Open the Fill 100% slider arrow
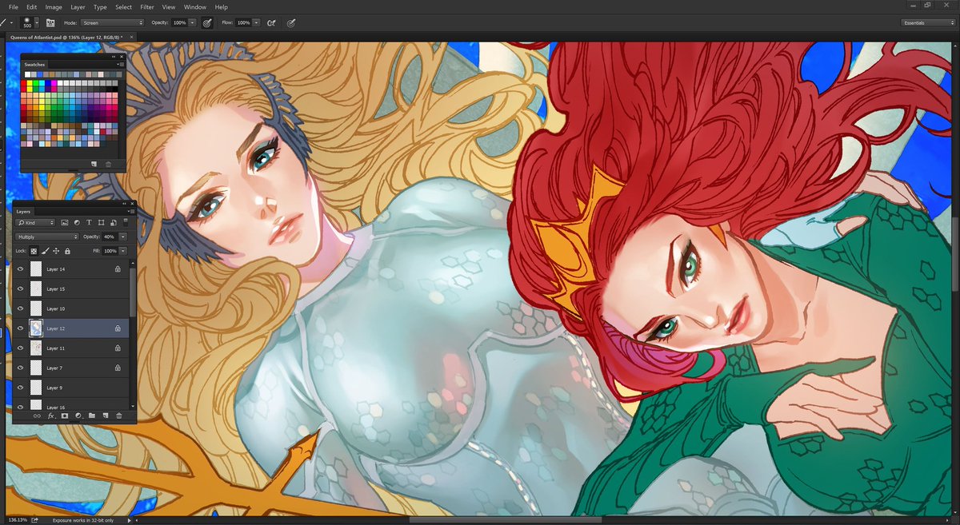Image resolution: width=960 pixels, height=525 pixels. click(x=122, y=251)
